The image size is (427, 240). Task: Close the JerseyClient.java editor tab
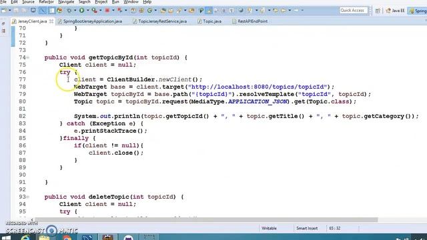coord(51,21)
